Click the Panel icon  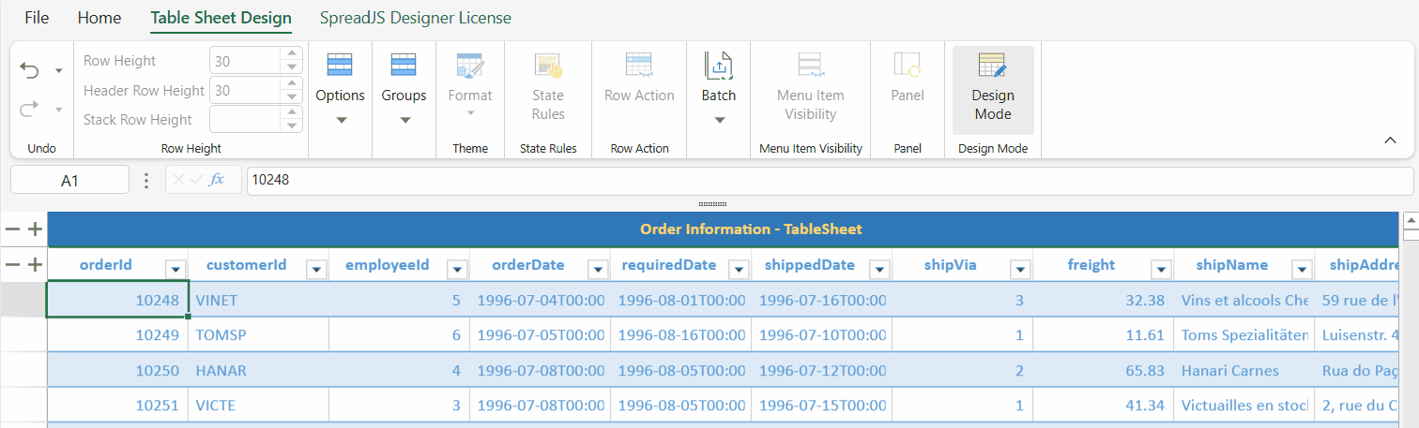[908, 65]
